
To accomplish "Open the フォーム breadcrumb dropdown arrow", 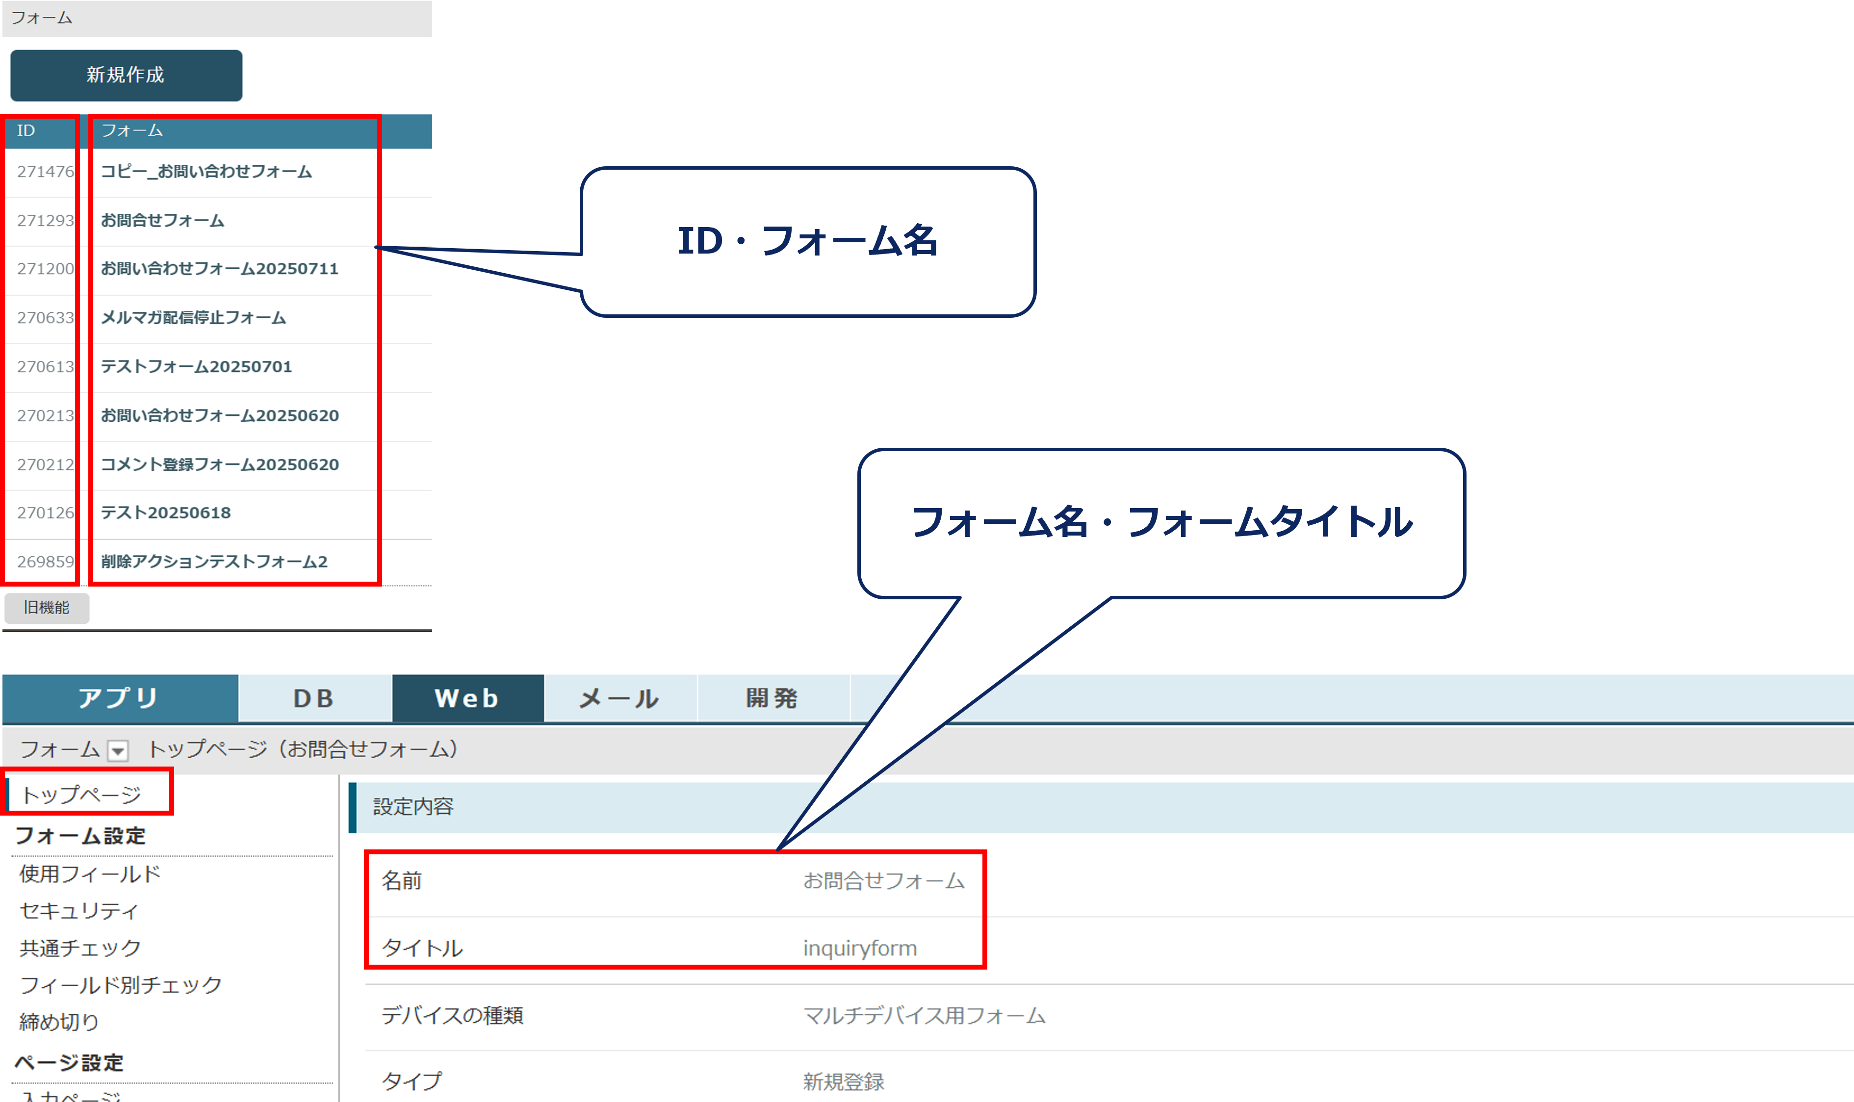I will (118, 751).
